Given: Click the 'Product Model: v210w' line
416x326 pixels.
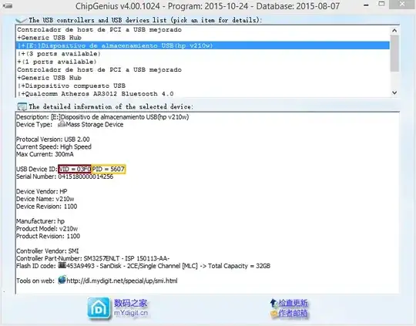Looking at the screenshot, I should point(47,229).
